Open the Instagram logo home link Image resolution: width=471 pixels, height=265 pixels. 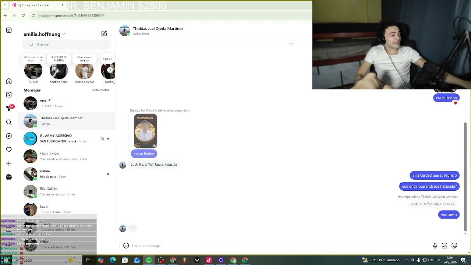[x=9, y=30]
